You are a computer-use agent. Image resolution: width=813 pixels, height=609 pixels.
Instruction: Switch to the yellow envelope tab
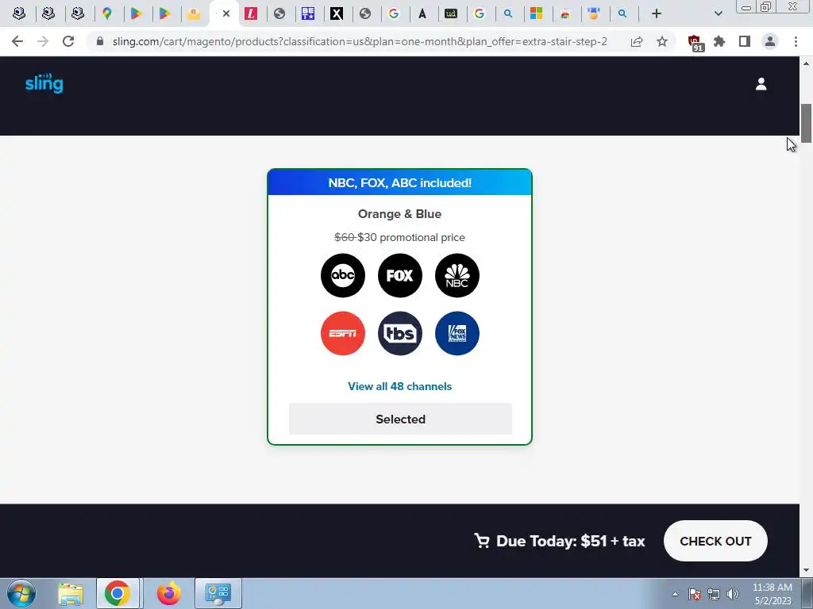194,14
